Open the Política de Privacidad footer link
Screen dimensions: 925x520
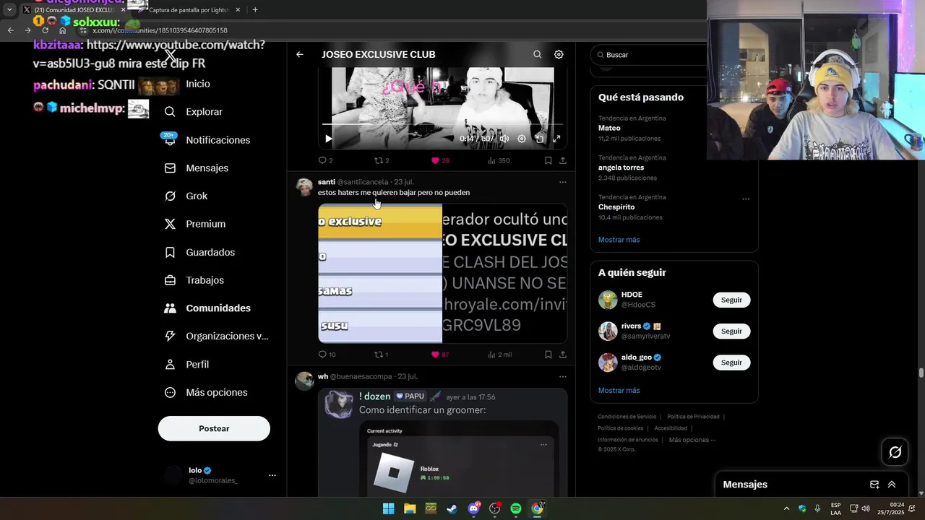(693, 417)
